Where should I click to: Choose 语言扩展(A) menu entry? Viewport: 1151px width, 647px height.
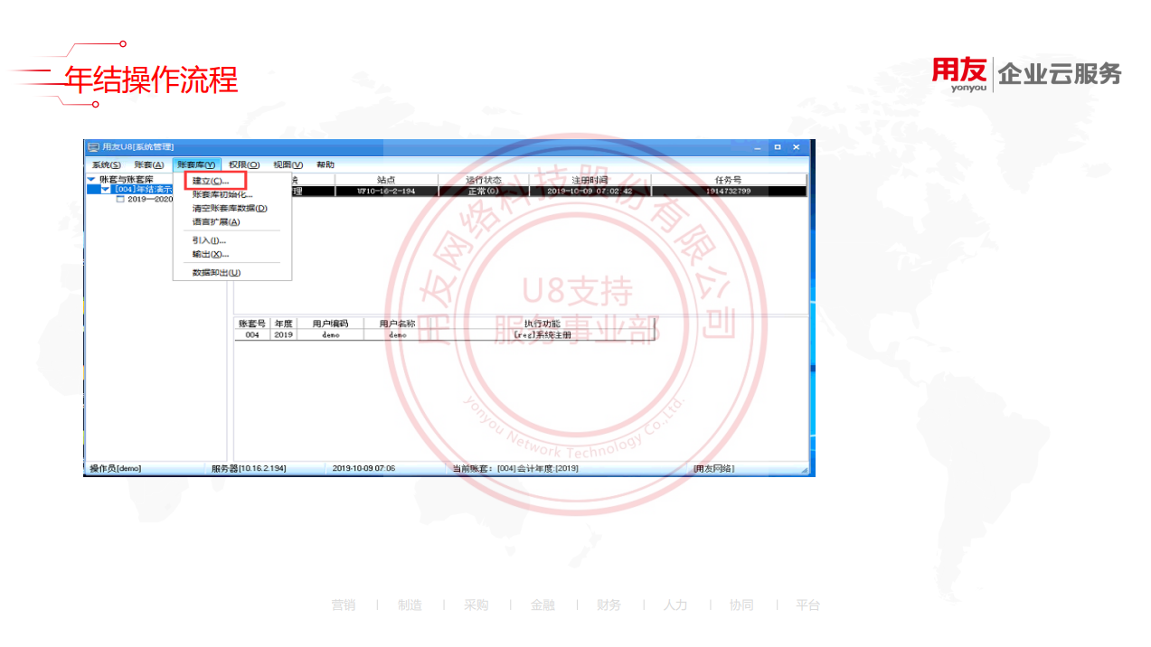point(216,221)
